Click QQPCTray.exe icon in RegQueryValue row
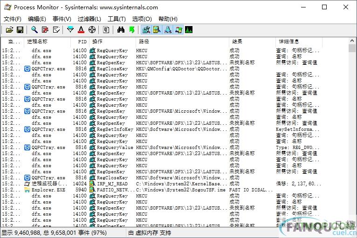Screen dimensions: 357x238 click(x=27, y=148)
